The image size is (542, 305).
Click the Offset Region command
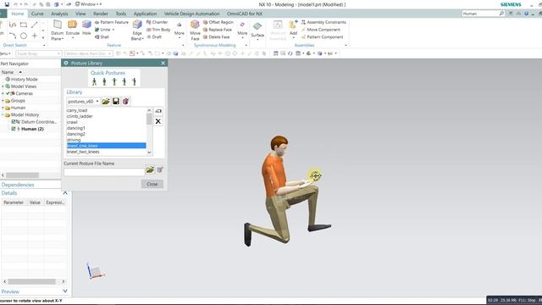218,22
